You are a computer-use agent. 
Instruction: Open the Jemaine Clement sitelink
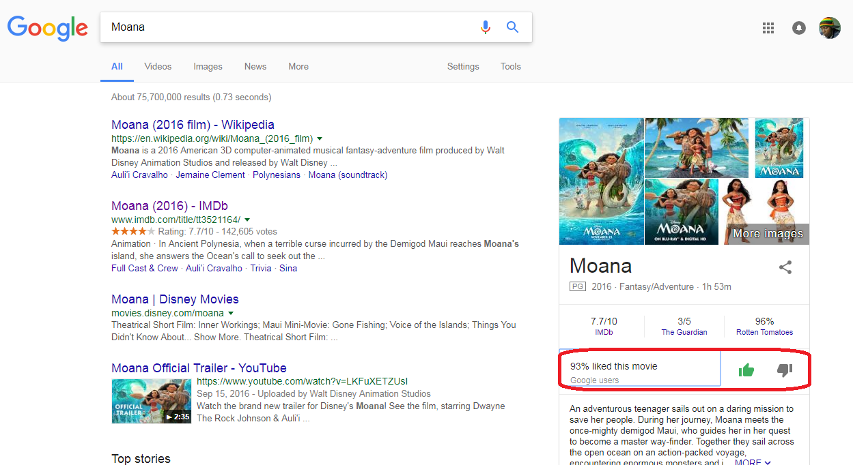coord(210,175)
